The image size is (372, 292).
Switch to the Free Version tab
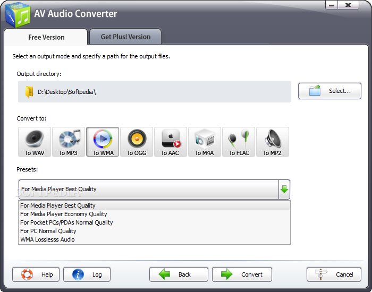coord(46,37)
